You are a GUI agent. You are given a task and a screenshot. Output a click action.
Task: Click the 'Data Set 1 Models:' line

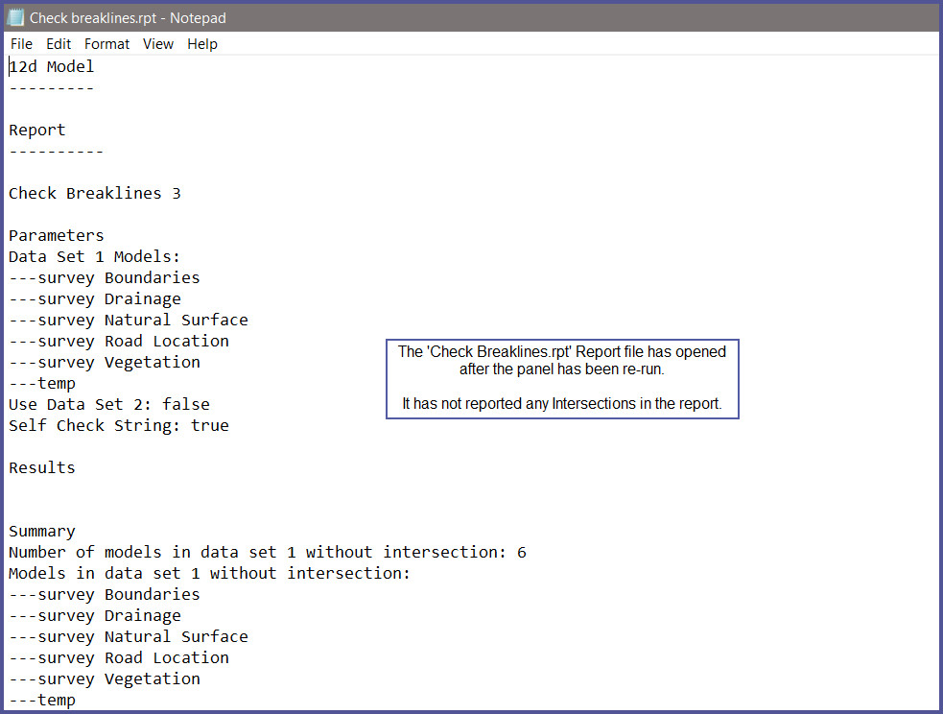point(94,257)
